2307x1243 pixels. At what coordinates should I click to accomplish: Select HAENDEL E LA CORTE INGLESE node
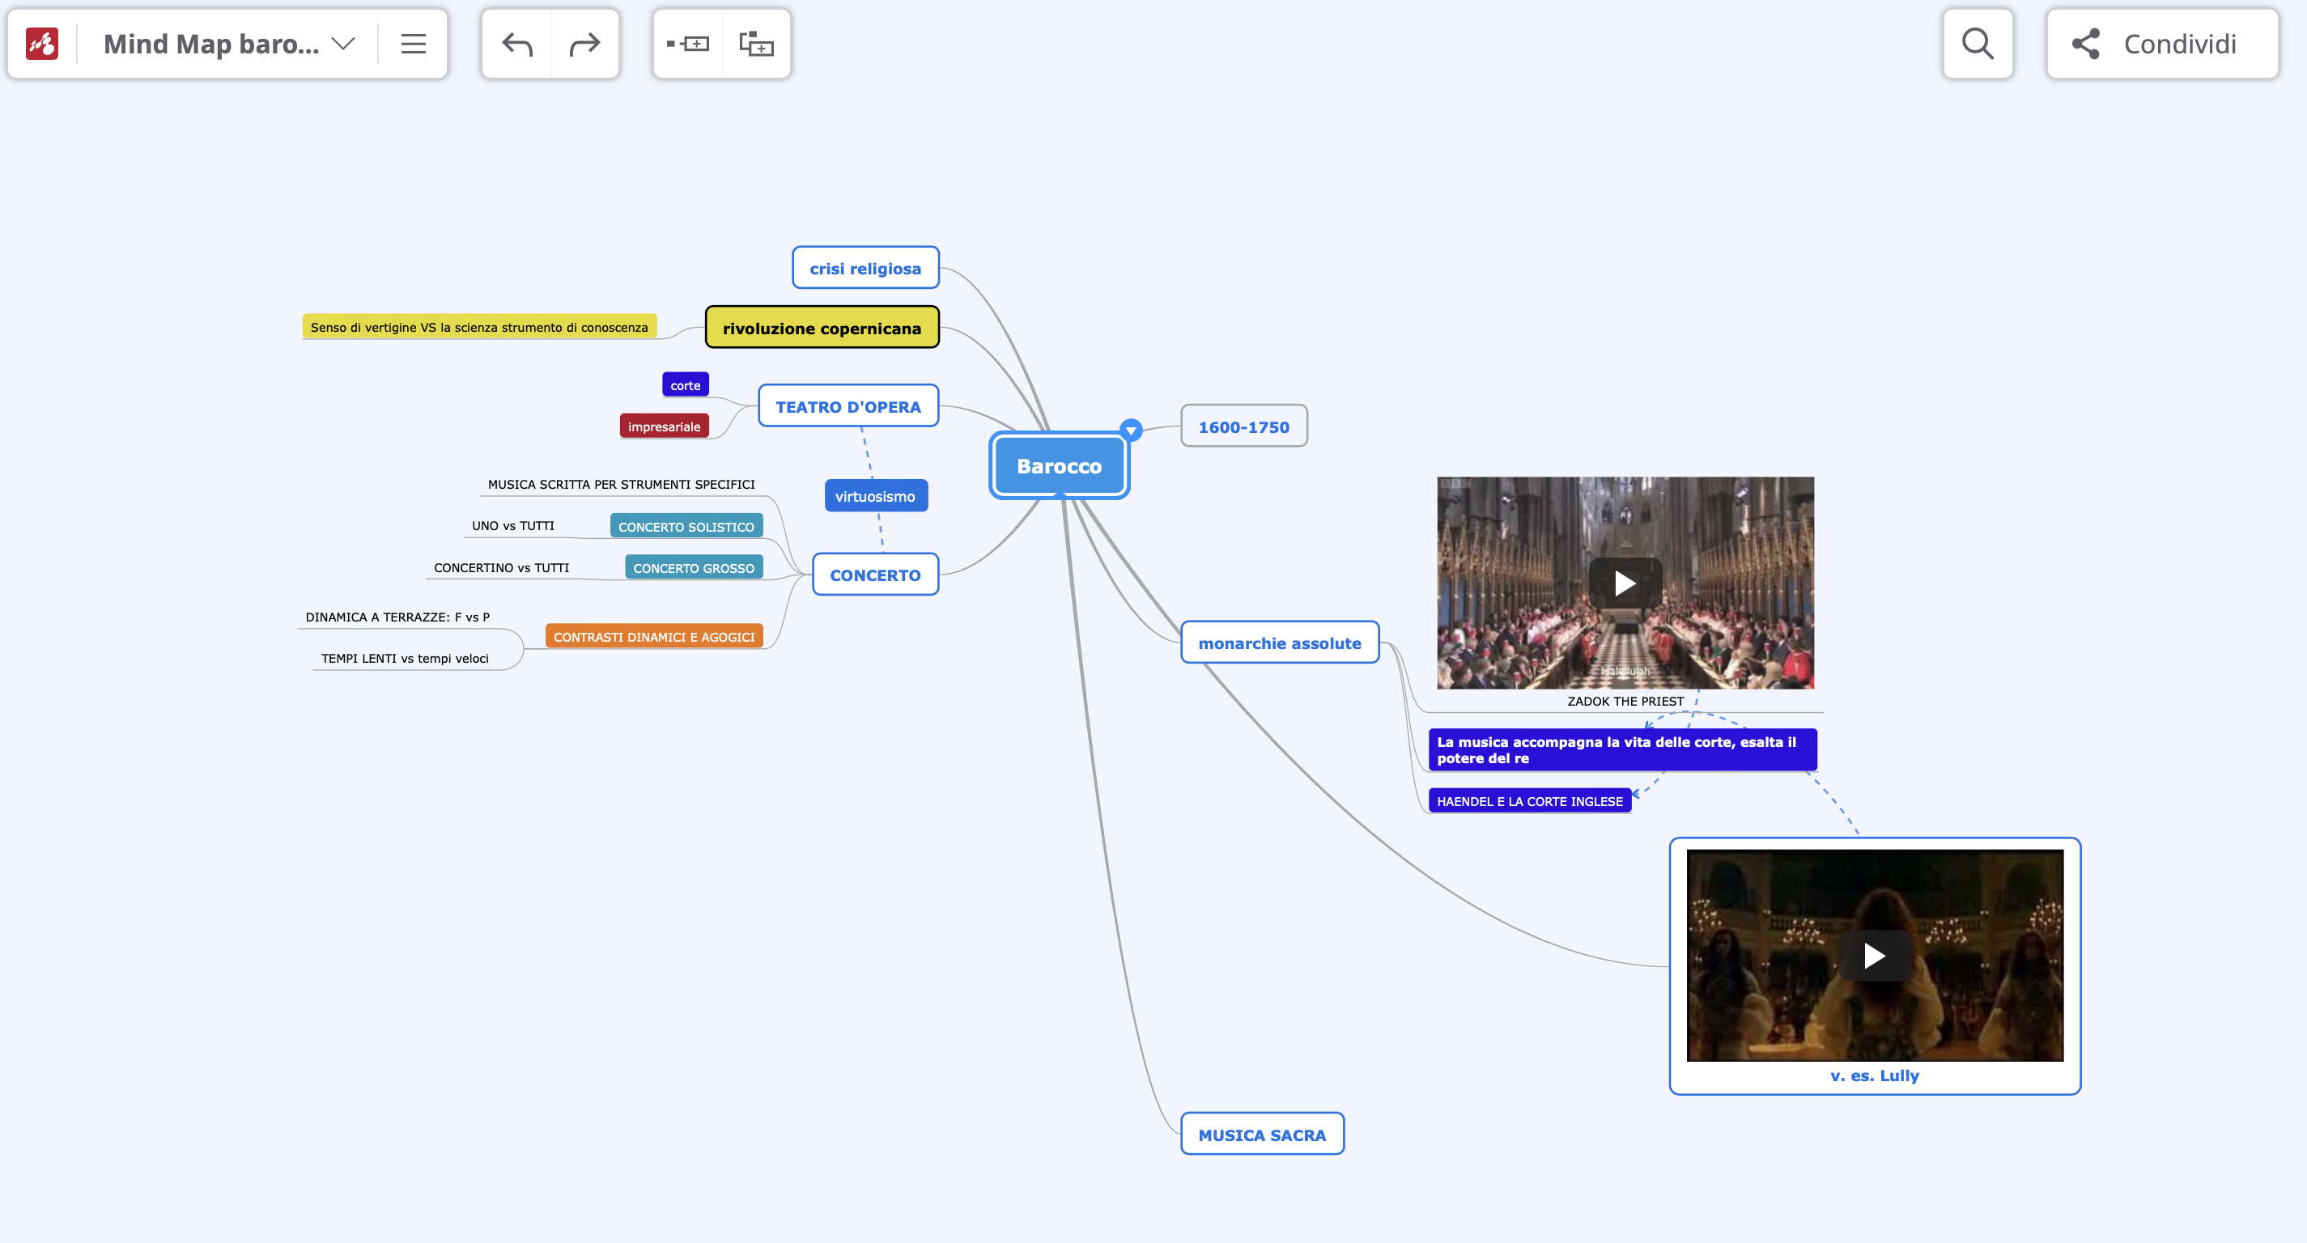pos(1530,800)
